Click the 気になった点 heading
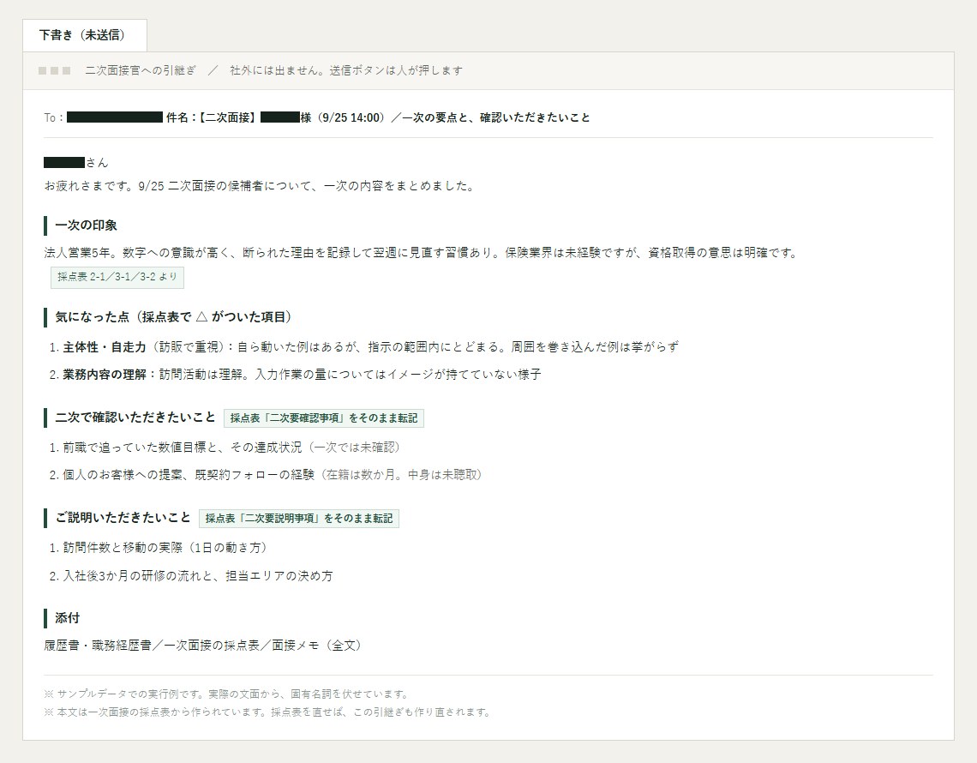The width and height of the screenshot is (977, 763). (x=173, y=316)
